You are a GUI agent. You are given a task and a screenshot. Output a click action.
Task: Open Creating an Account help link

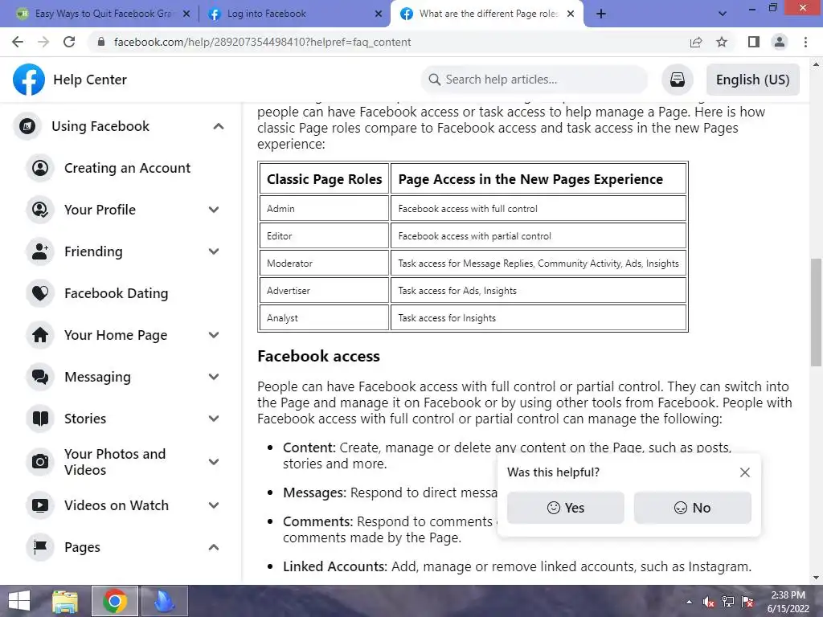coord(127,168)
